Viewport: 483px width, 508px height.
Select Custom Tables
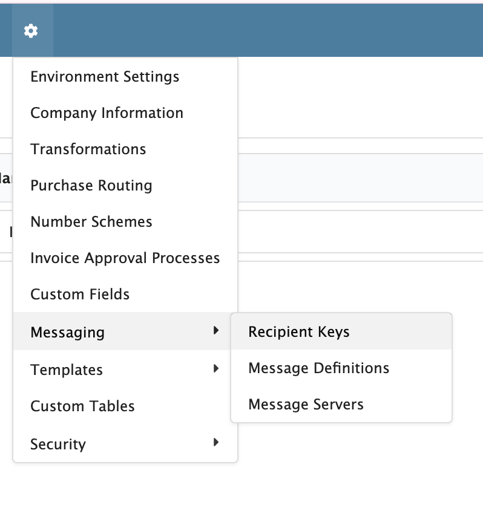(82, 406)
